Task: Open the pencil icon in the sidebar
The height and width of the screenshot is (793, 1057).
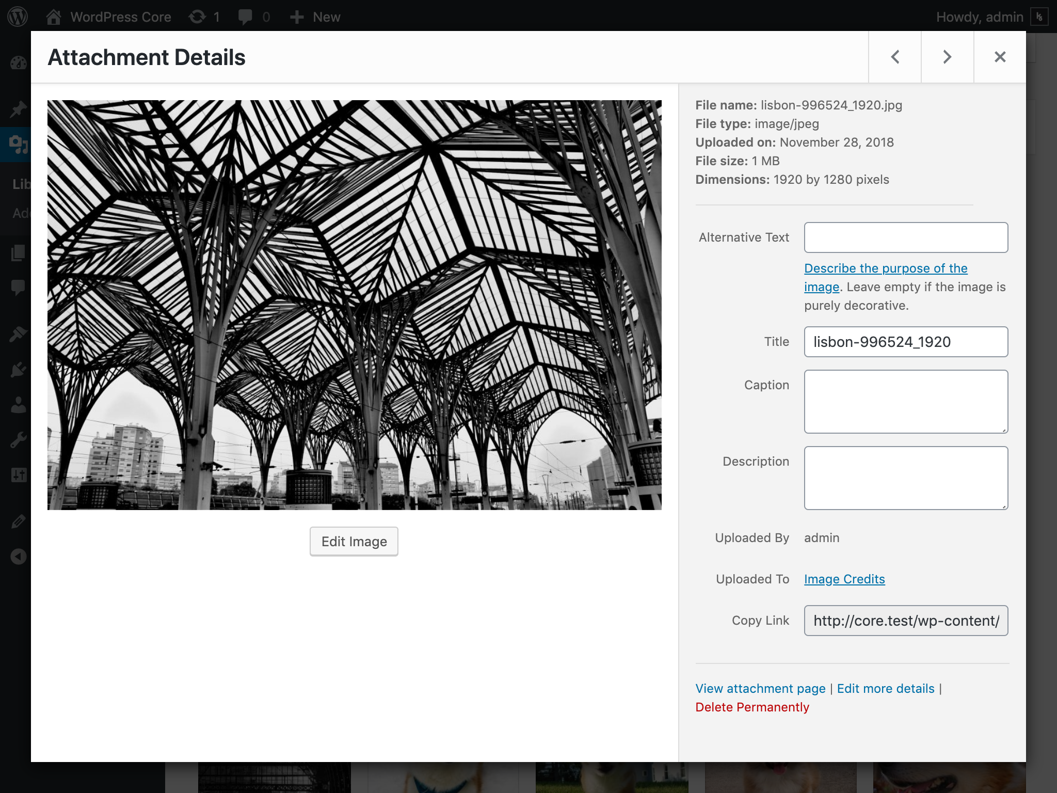Action: point(18,521)
